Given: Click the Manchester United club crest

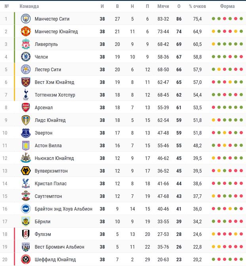Looking at the screenshot, I should (26, 32).
